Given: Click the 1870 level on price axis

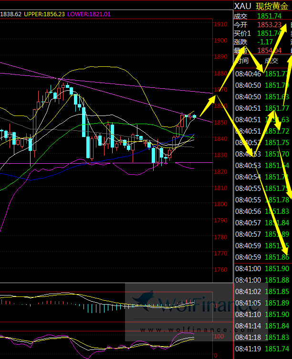Looking at the screenshot, I should pos(220,90).
